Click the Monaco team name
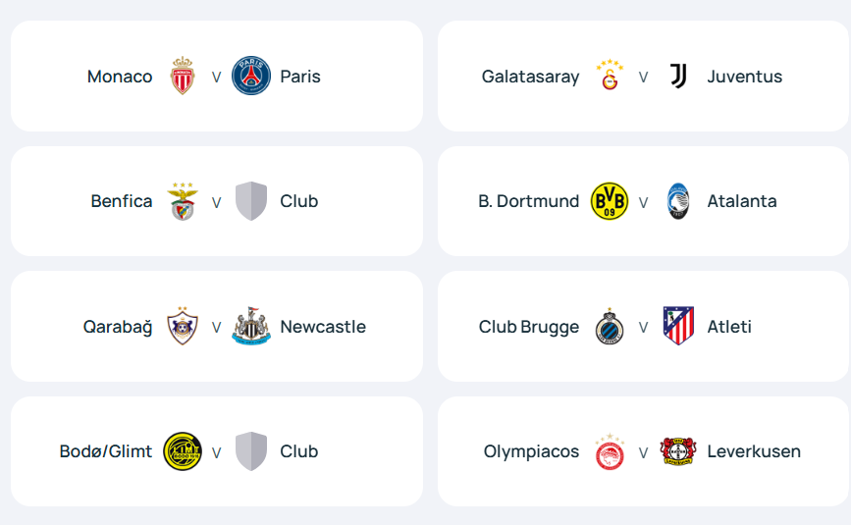This screenshot has width=851, height=525. coord(120,77)
